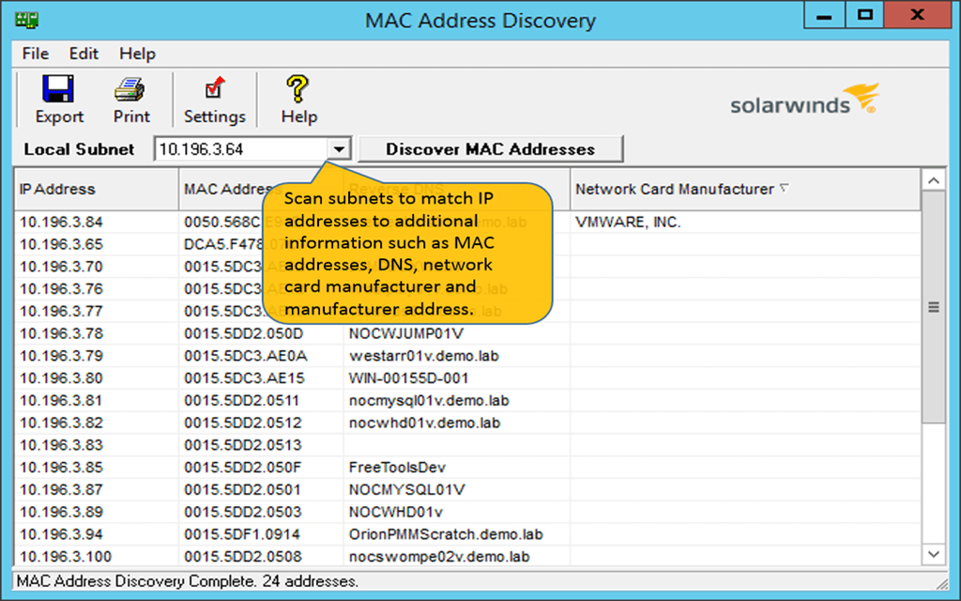The width and height of the screenshot is (961, 601).
Task: Click the scrollbar down arrow
Action: click(934, 553)
